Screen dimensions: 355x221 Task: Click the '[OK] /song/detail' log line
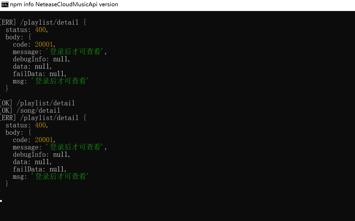click(x=30, y=110)
